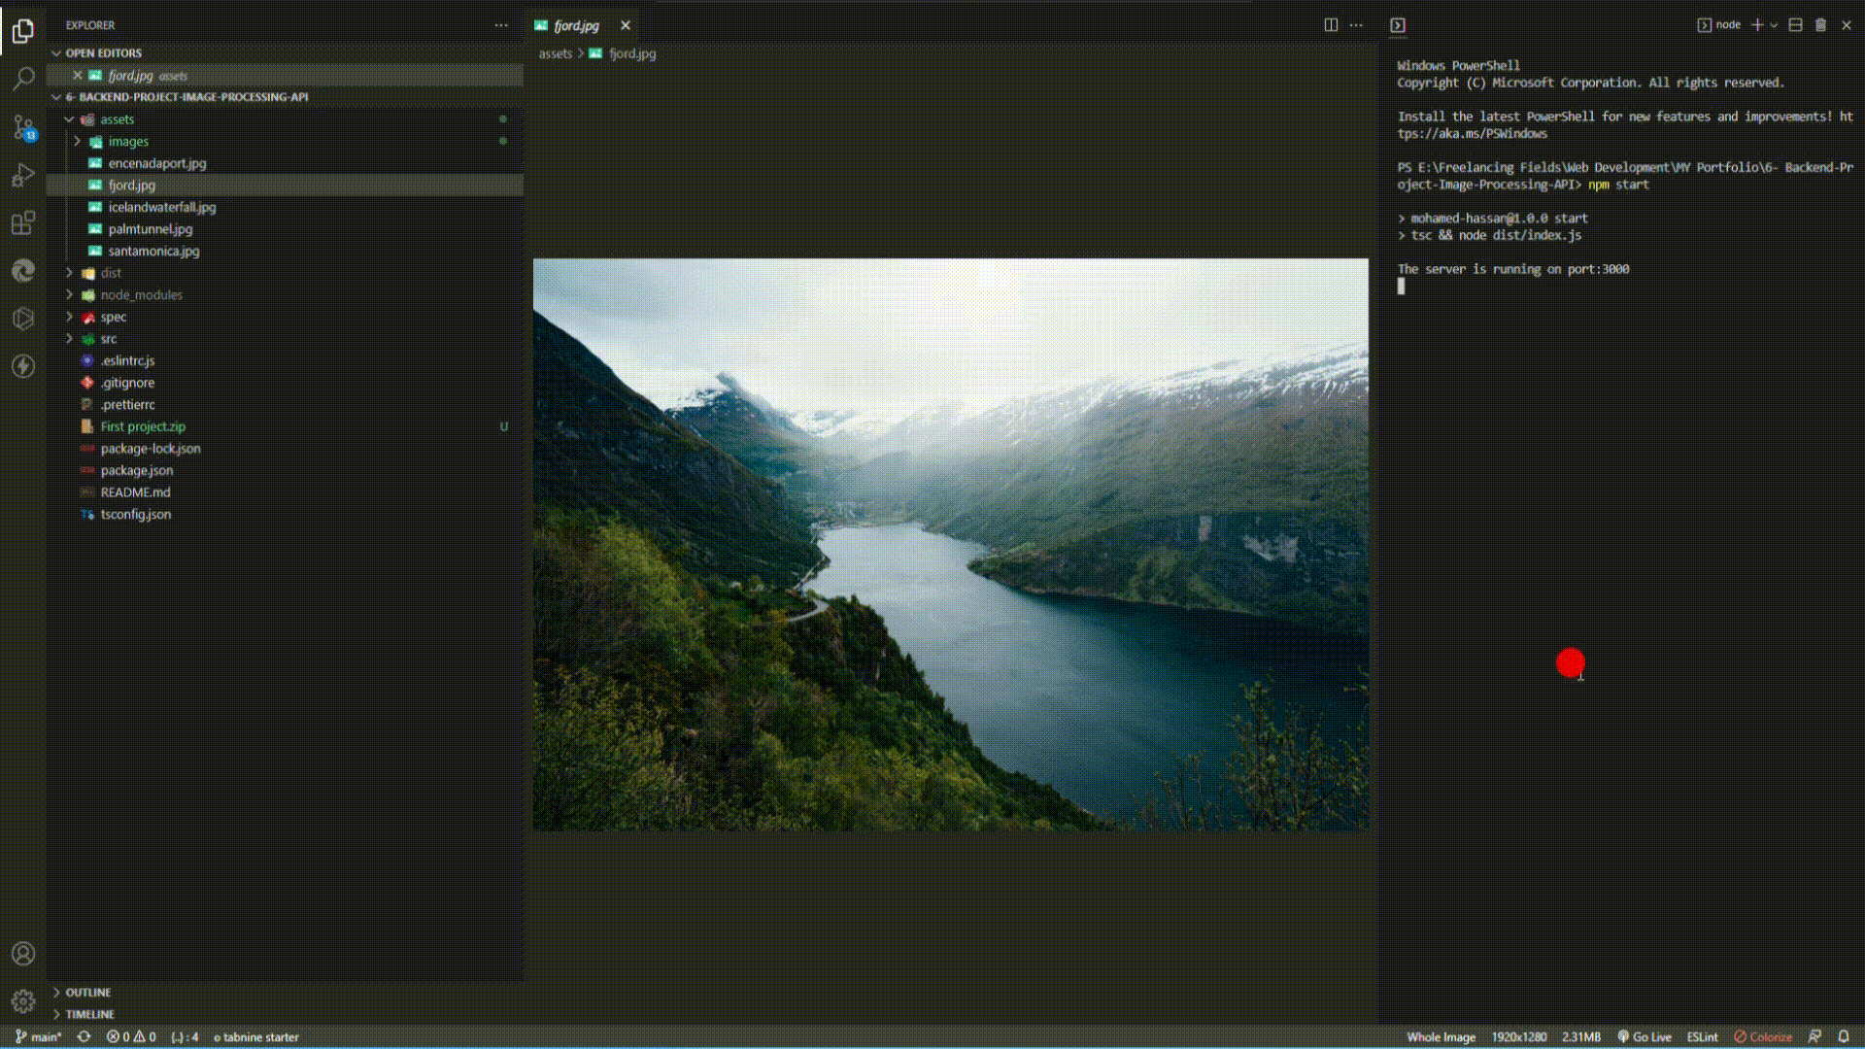Click the main branch status item

(38, 1037)
